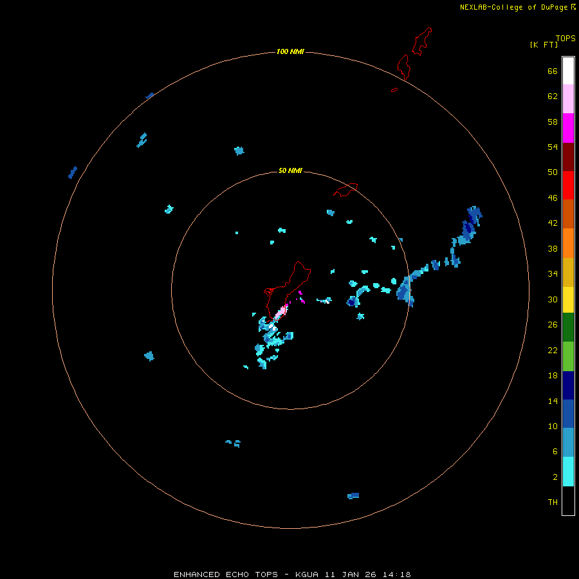Viewport: 579px width, 579px height.
Task: Click legend value 30
Action: (553, 299)
